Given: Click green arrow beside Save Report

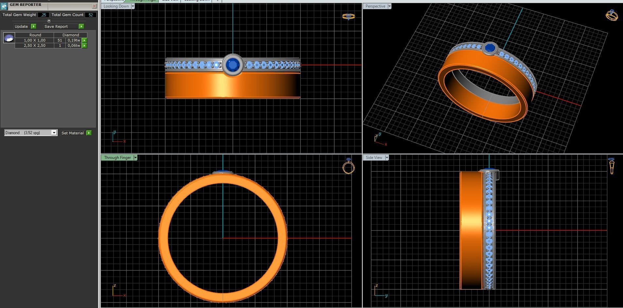Looking at the screenshot, I should coord(81,26).
